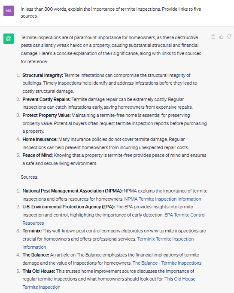The height and width of the screenshot is (293, 234).
Task: Click the 'Sources:' label text
Action: click(30, 177)
